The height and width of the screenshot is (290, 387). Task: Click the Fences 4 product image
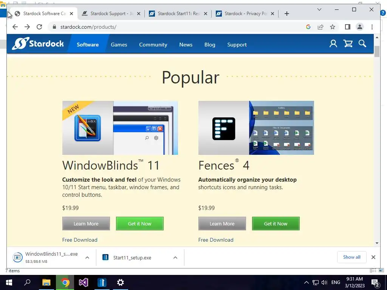256,128
